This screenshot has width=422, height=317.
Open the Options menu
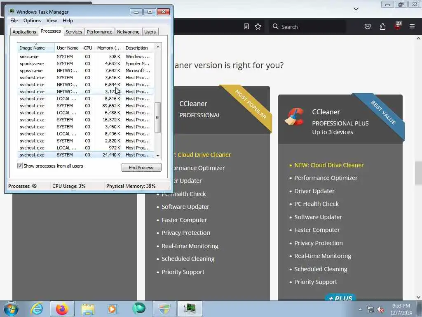[32, 21]
